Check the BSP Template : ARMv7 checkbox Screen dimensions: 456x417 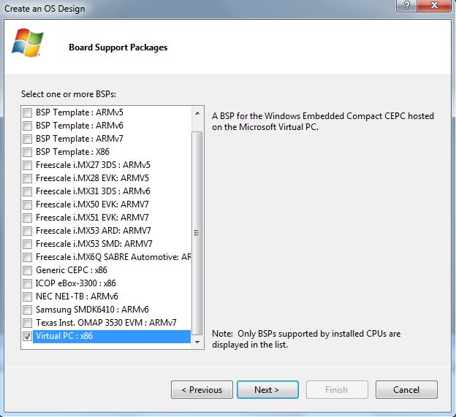point(27,139)
